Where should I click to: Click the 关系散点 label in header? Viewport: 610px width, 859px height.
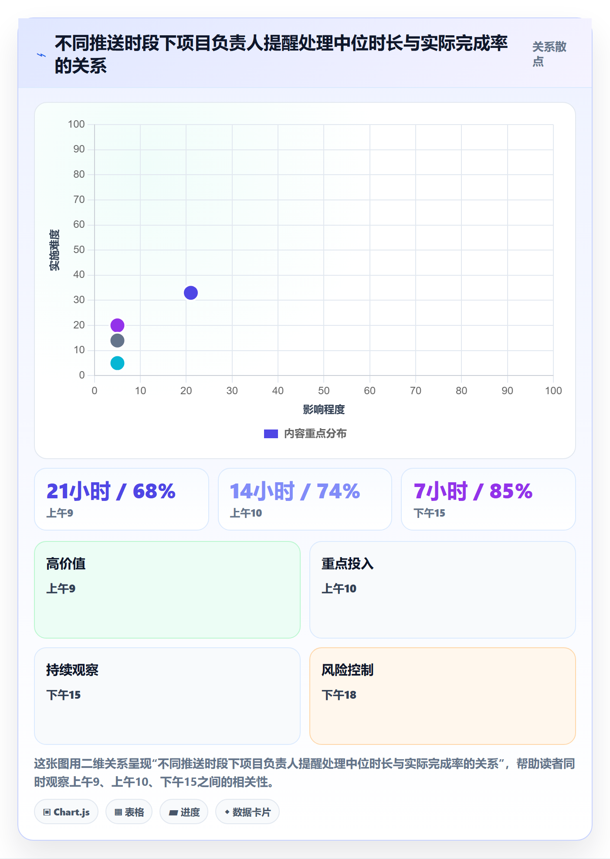[x=549, y=54]
